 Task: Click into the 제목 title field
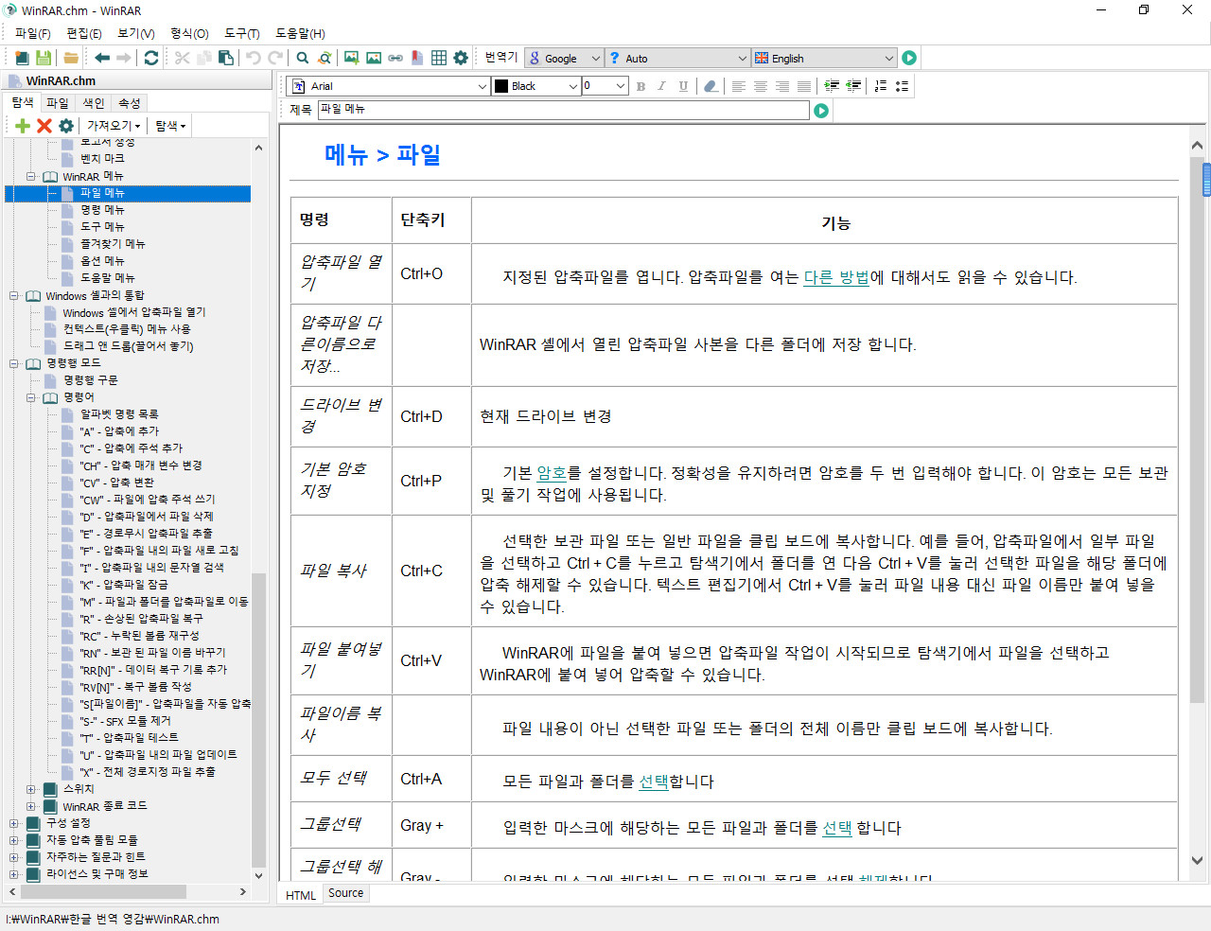click(564, 110)
